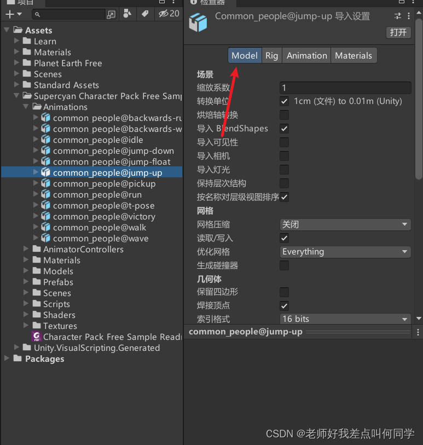
Task: Open 索引格式 16 bits dropdown
Action: (x=345, y=319)
